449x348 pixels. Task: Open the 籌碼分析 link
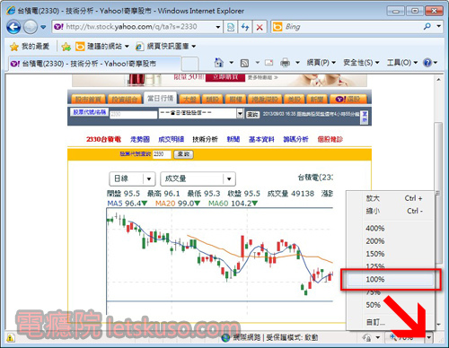click(295, 139)
